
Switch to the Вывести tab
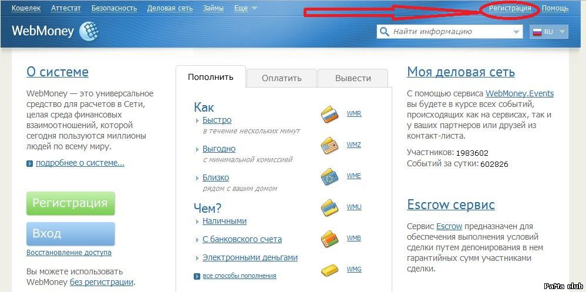pyautogui.click(x=353, y=78)
